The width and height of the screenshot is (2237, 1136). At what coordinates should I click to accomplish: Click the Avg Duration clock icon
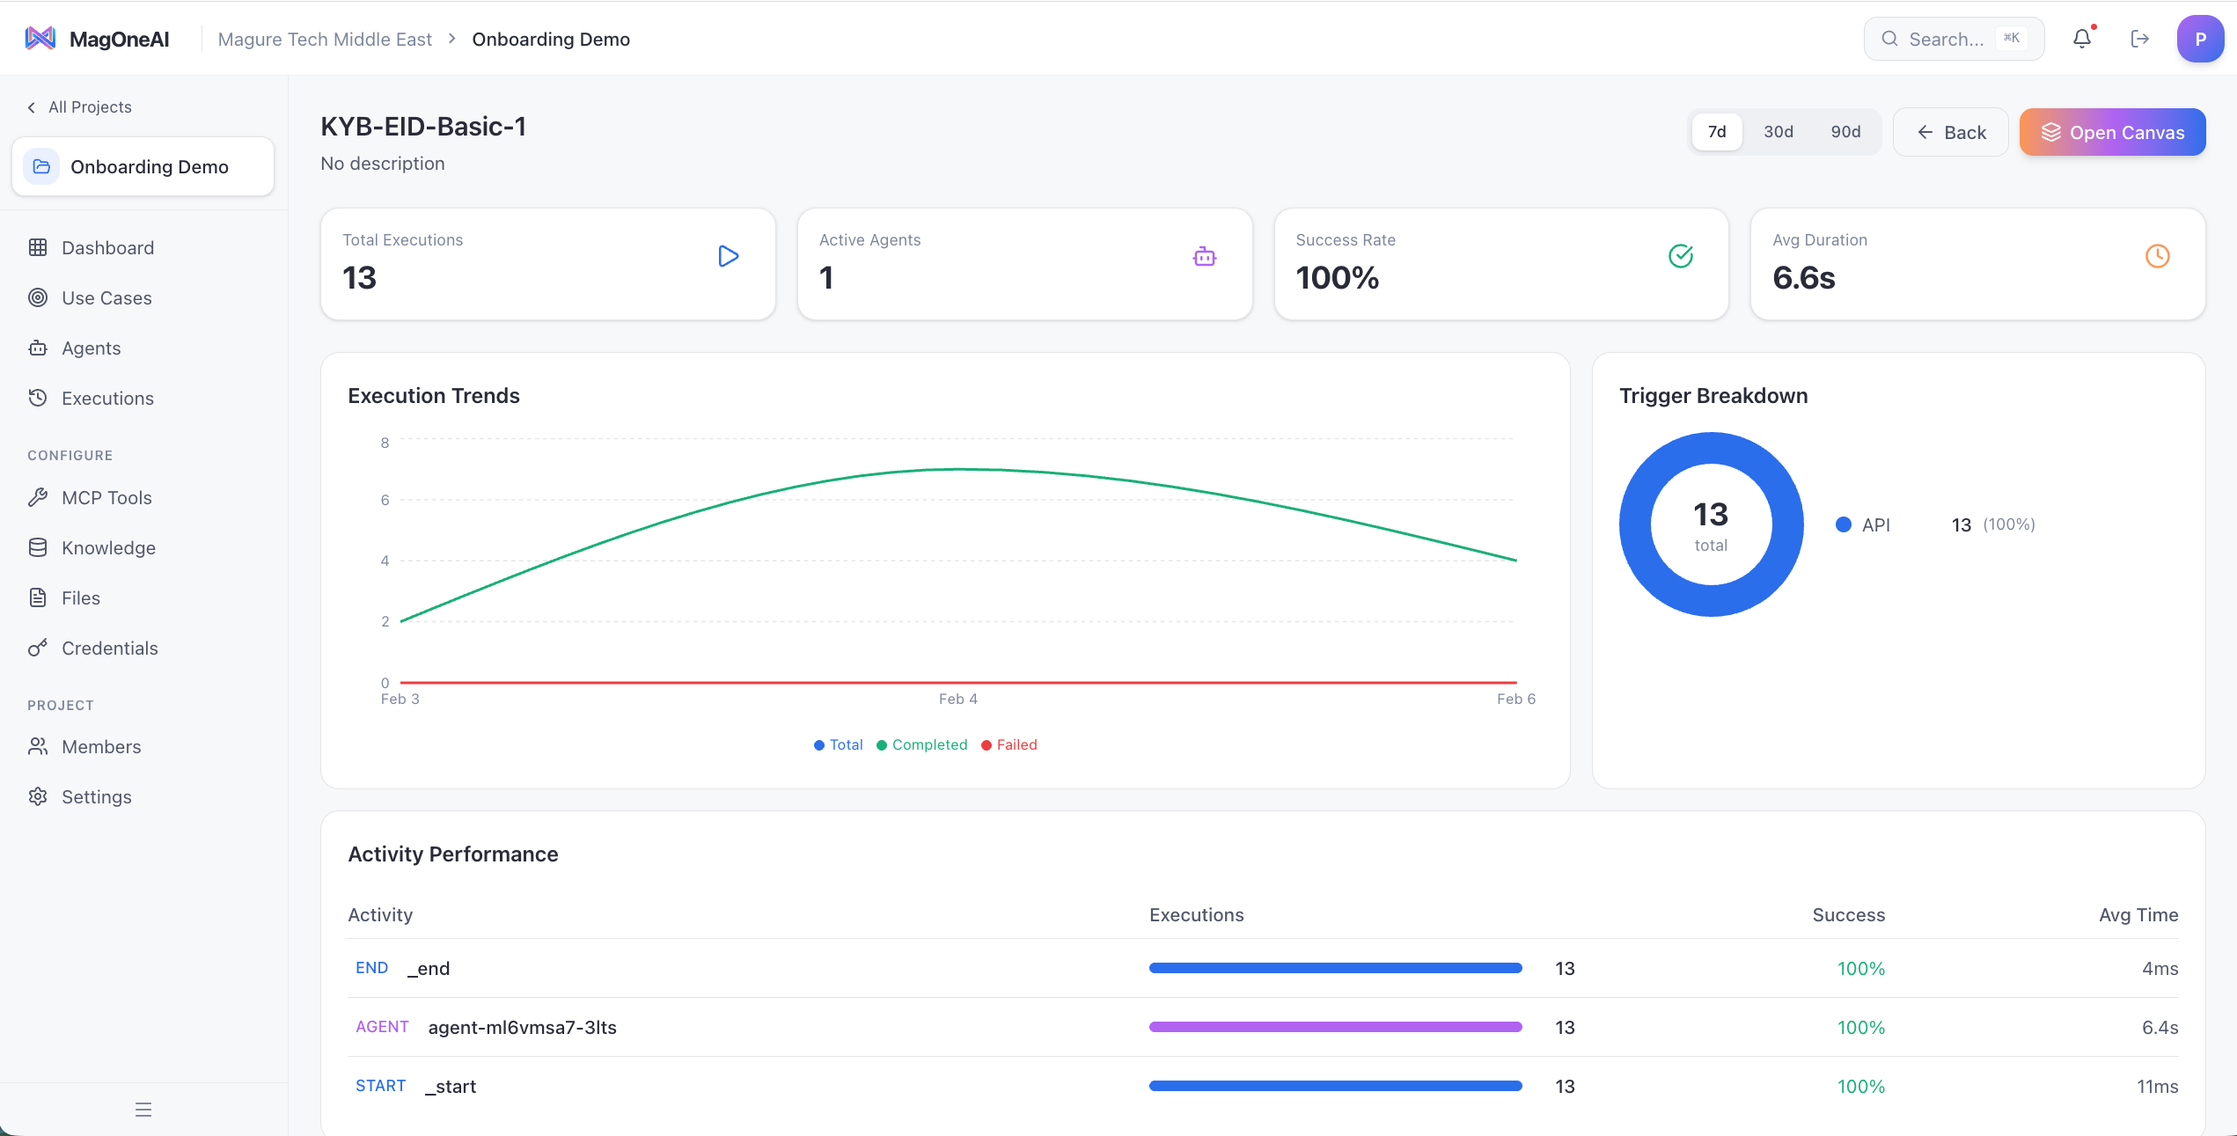(2157, 256)
